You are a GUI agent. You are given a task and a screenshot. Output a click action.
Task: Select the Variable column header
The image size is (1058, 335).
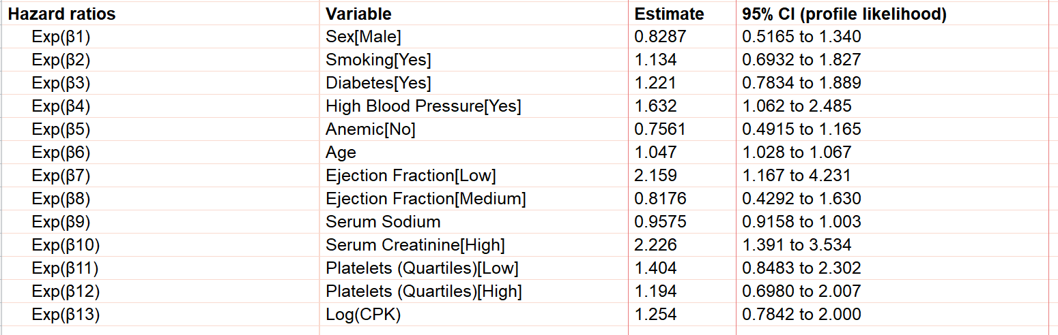358,14
